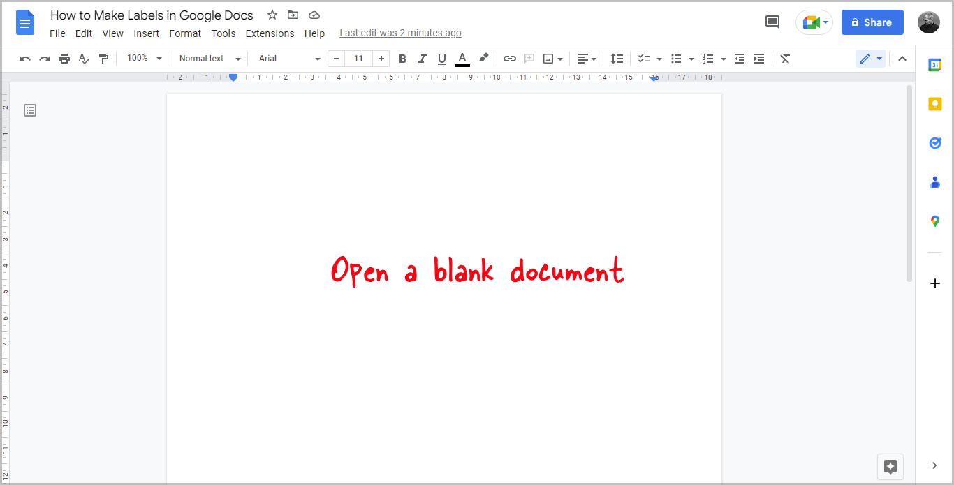The height and width of the screenshot is (485, 954).
Task: Open the Google Keep sidebar panel
Action: [935, 103]
